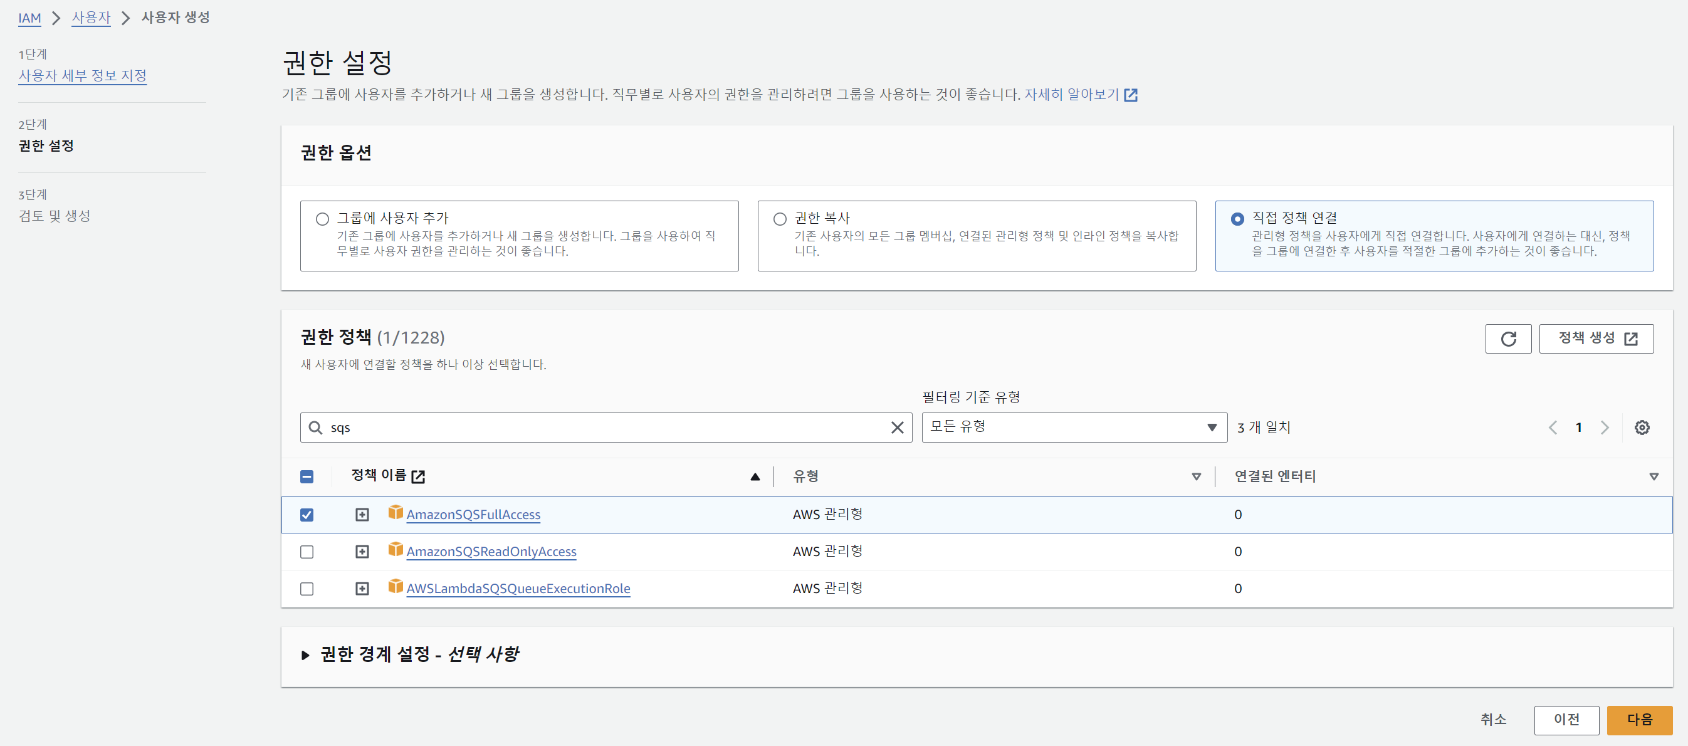Open step 1 사용자 세부 정보 지정
This screenshot has width=1688, height=746.
(83, 76)
